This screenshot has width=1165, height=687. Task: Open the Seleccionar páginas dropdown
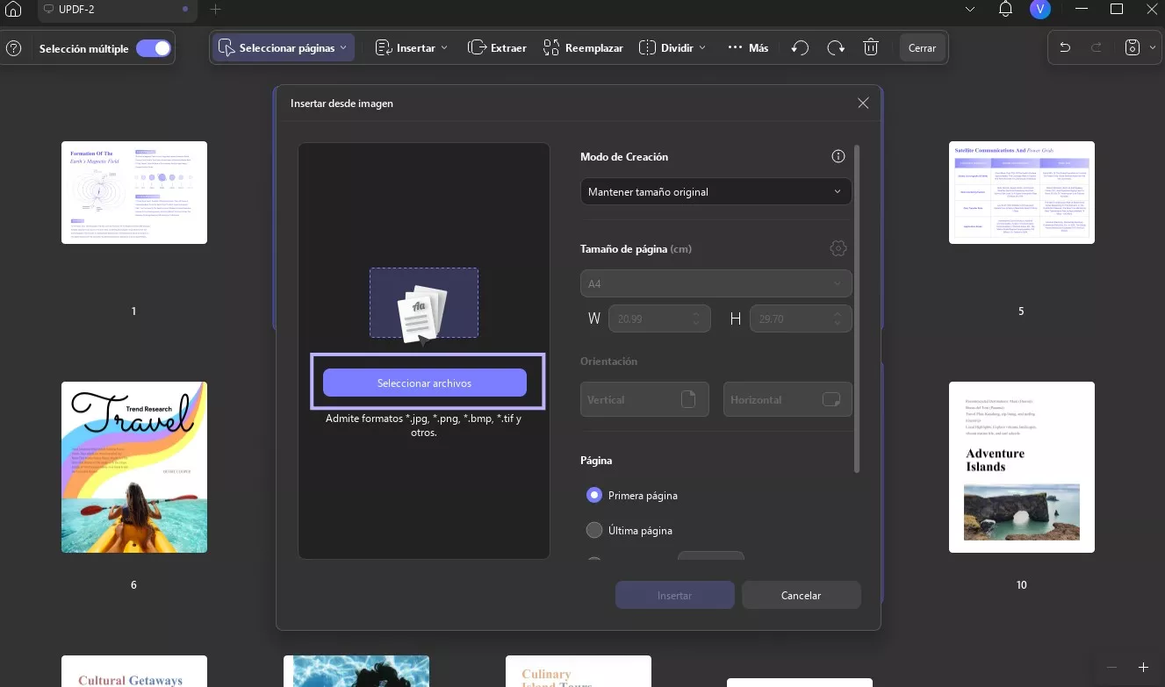click(283, 48)
